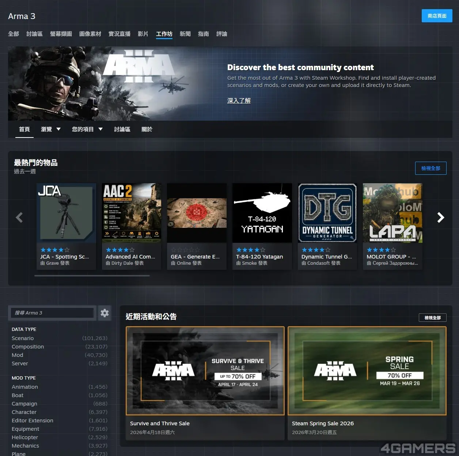Click the 商店頁面 button
The image size is (459, 456).
click(437, 16)
